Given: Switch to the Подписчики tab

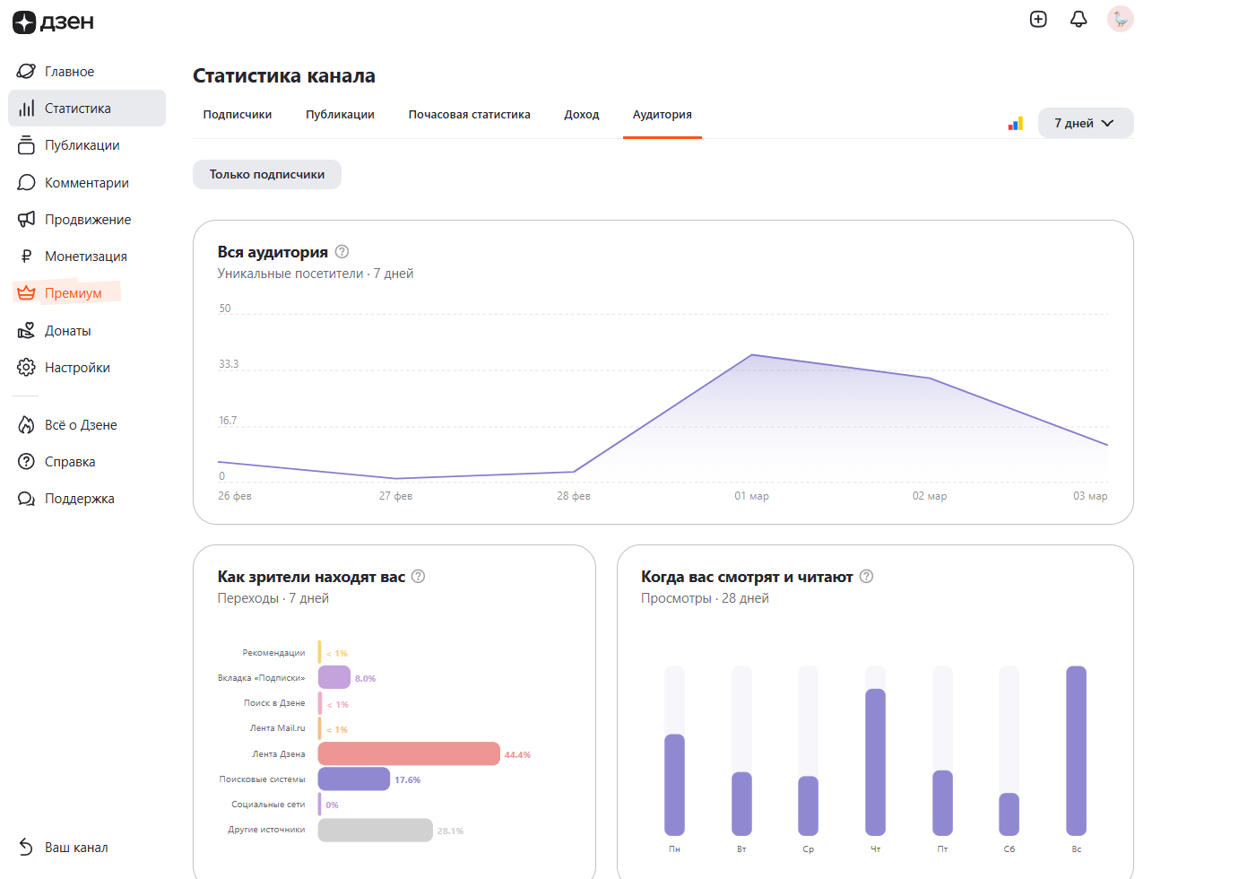Looking at the screenshot, I should (x=238, y=115).
